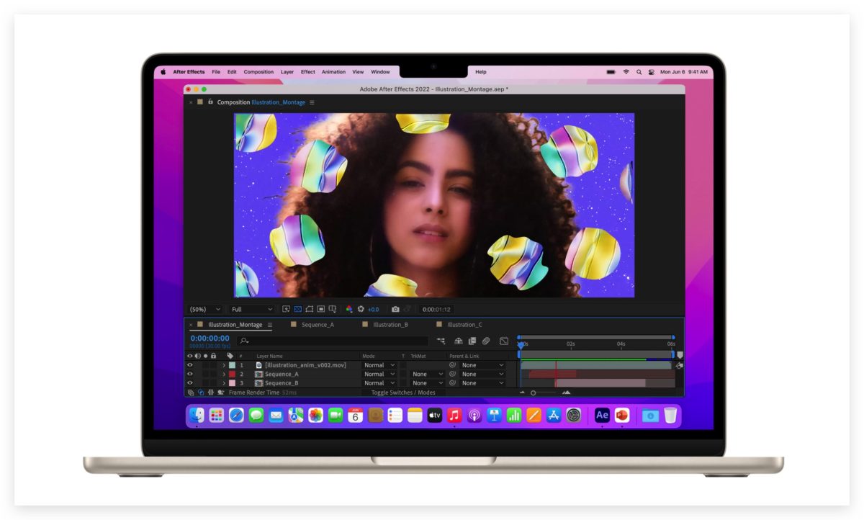Toggle visibility of illustration_anim_v002.mov layer
The image size is (864, 520).
(189, 364)
